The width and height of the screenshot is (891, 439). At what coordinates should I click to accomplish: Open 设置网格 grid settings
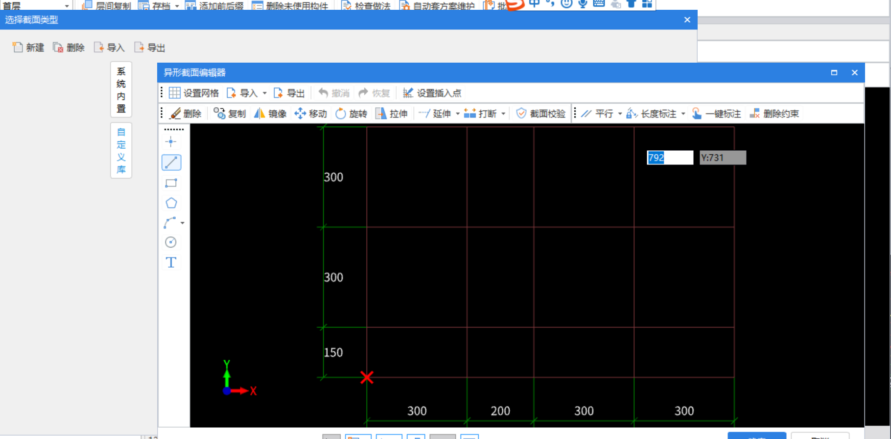pyautogui.click(x=194, y=93)
